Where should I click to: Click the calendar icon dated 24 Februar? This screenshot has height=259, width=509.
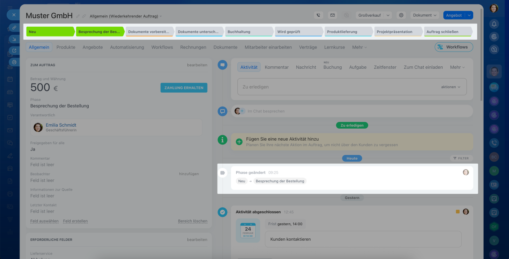point(248,230)
